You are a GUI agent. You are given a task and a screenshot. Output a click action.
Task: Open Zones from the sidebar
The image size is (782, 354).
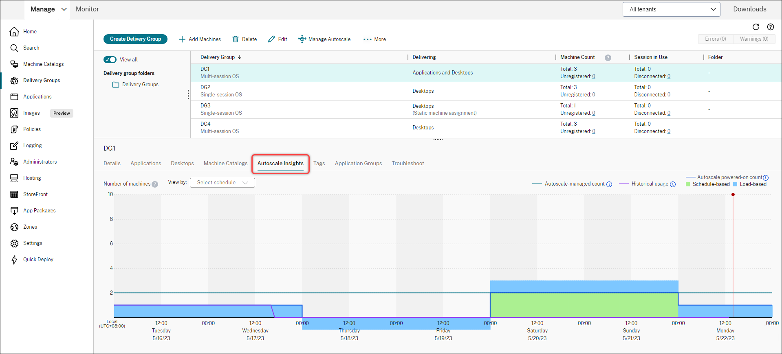(30, 227)
